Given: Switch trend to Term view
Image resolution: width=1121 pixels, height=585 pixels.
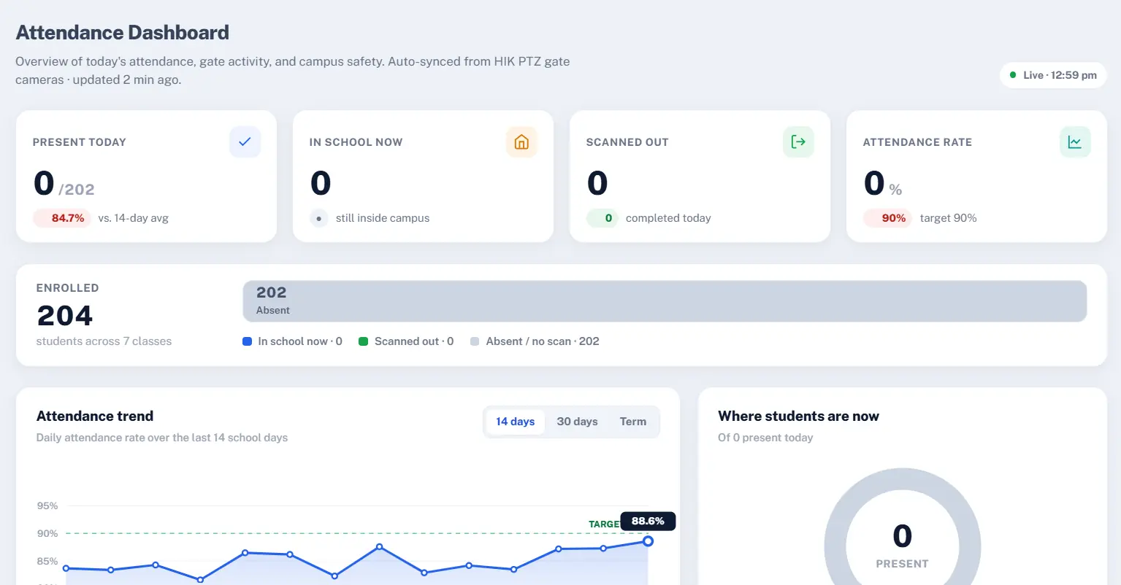Looking at the screenshot, I should pyautogui.click(x=633, y=422).
